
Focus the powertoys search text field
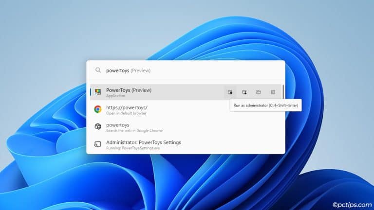[185, 70]
